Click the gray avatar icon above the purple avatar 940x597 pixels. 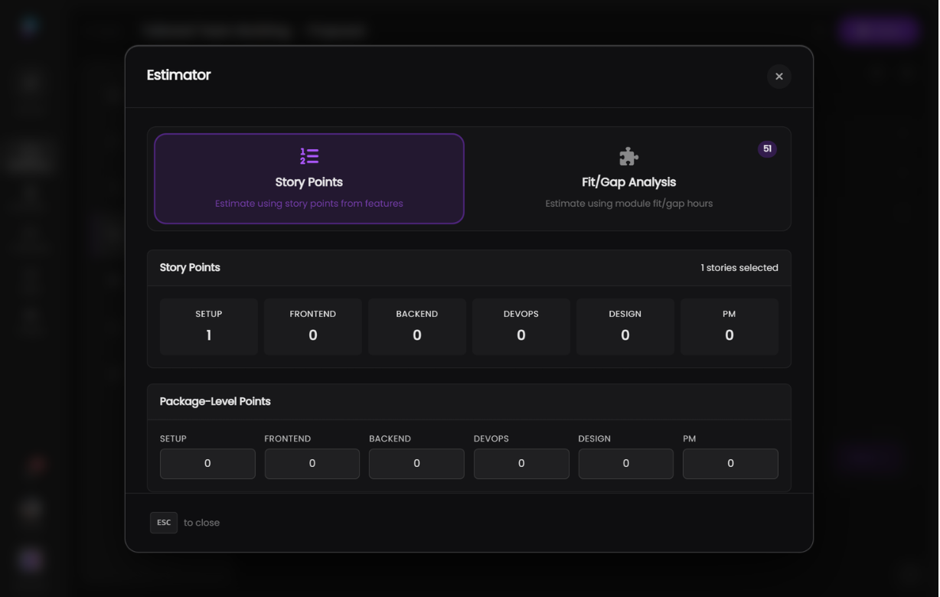coord(31,510)
